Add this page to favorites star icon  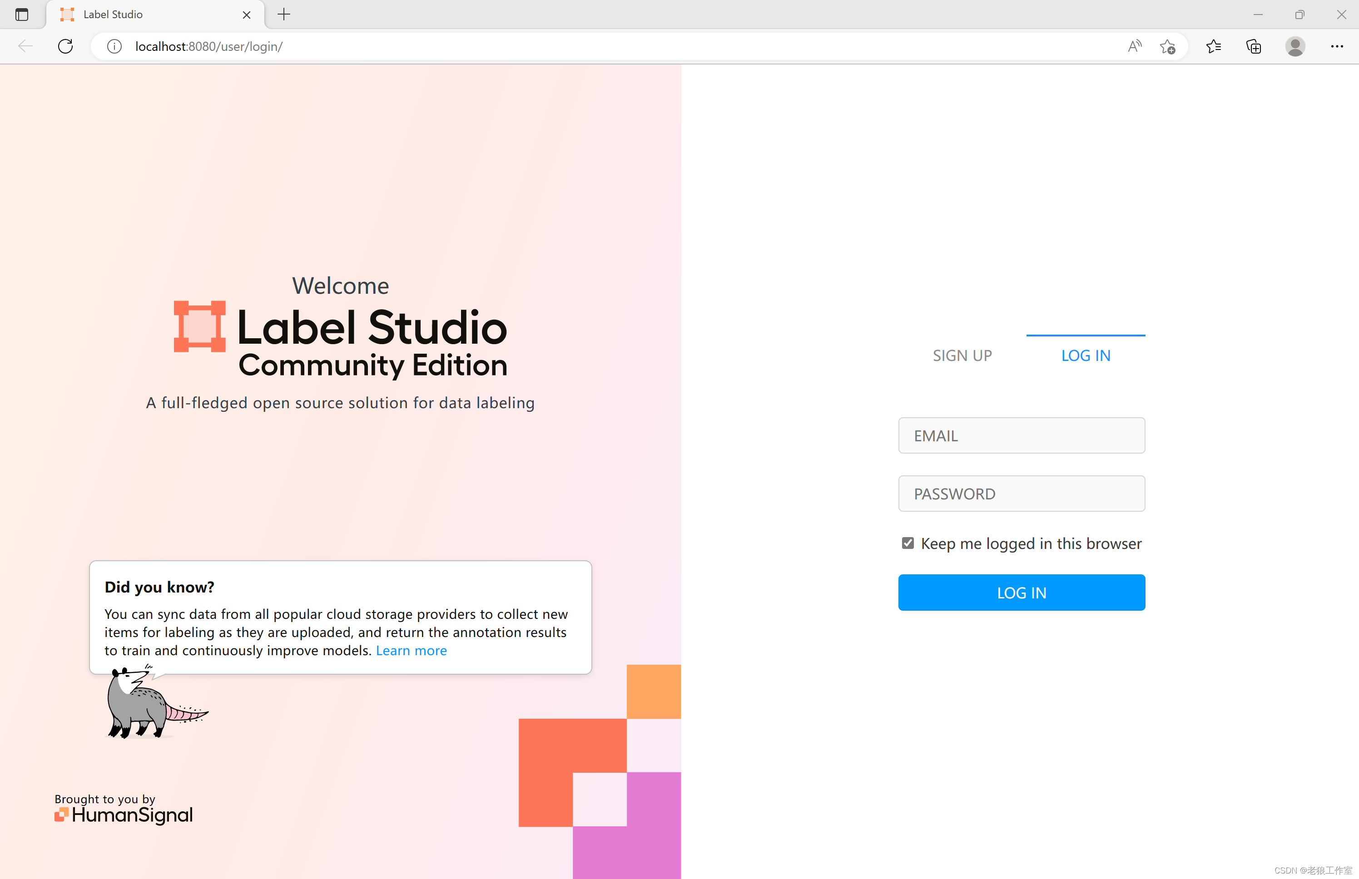pos(1167,46)
